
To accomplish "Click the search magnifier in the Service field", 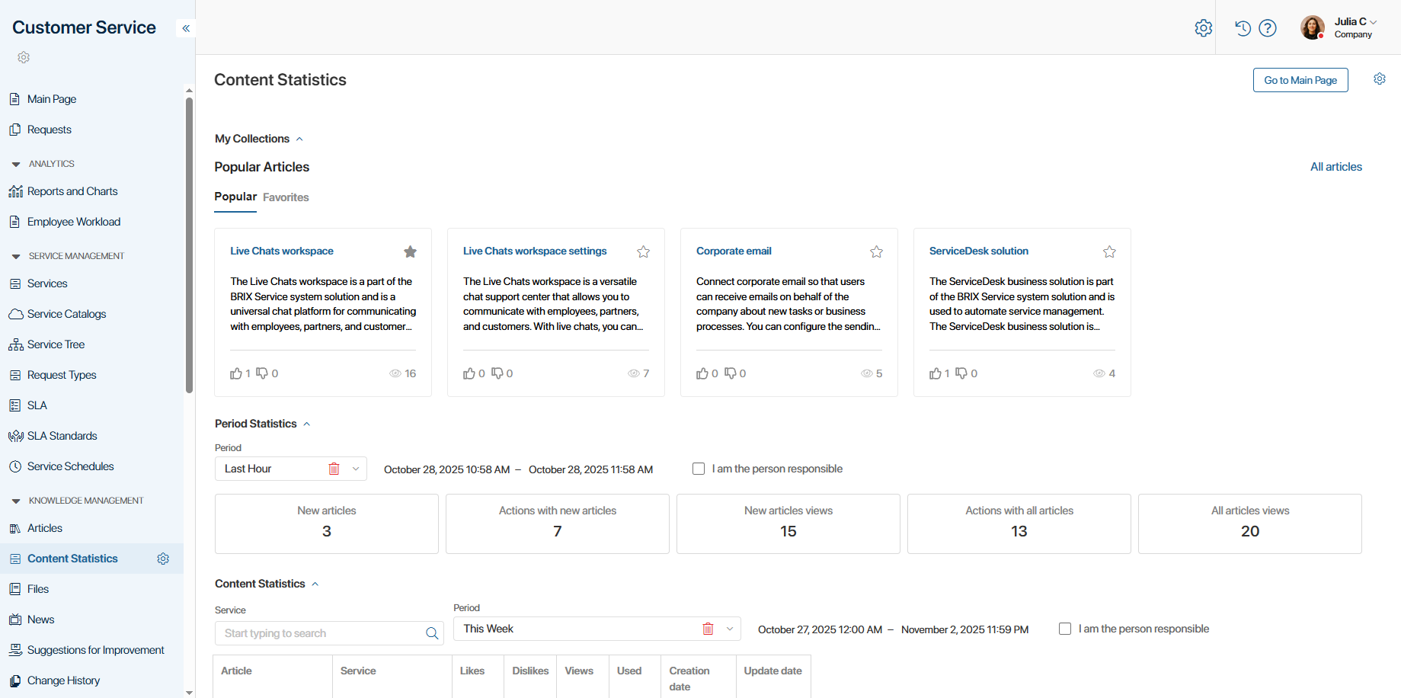I will pyautogui.click(x=432, y=633).
